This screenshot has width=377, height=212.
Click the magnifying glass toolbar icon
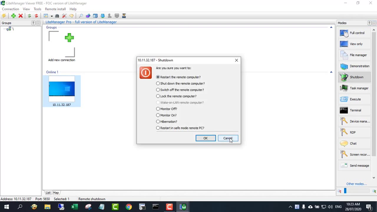[81, 16]
